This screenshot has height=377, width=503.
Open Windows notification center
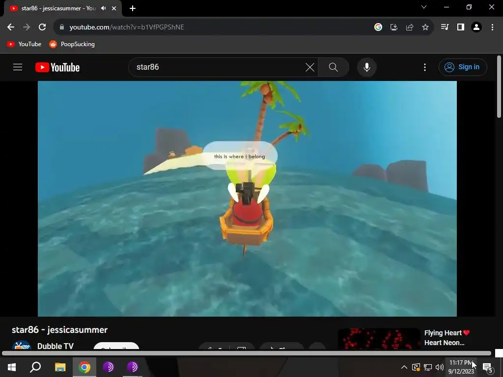487,367
